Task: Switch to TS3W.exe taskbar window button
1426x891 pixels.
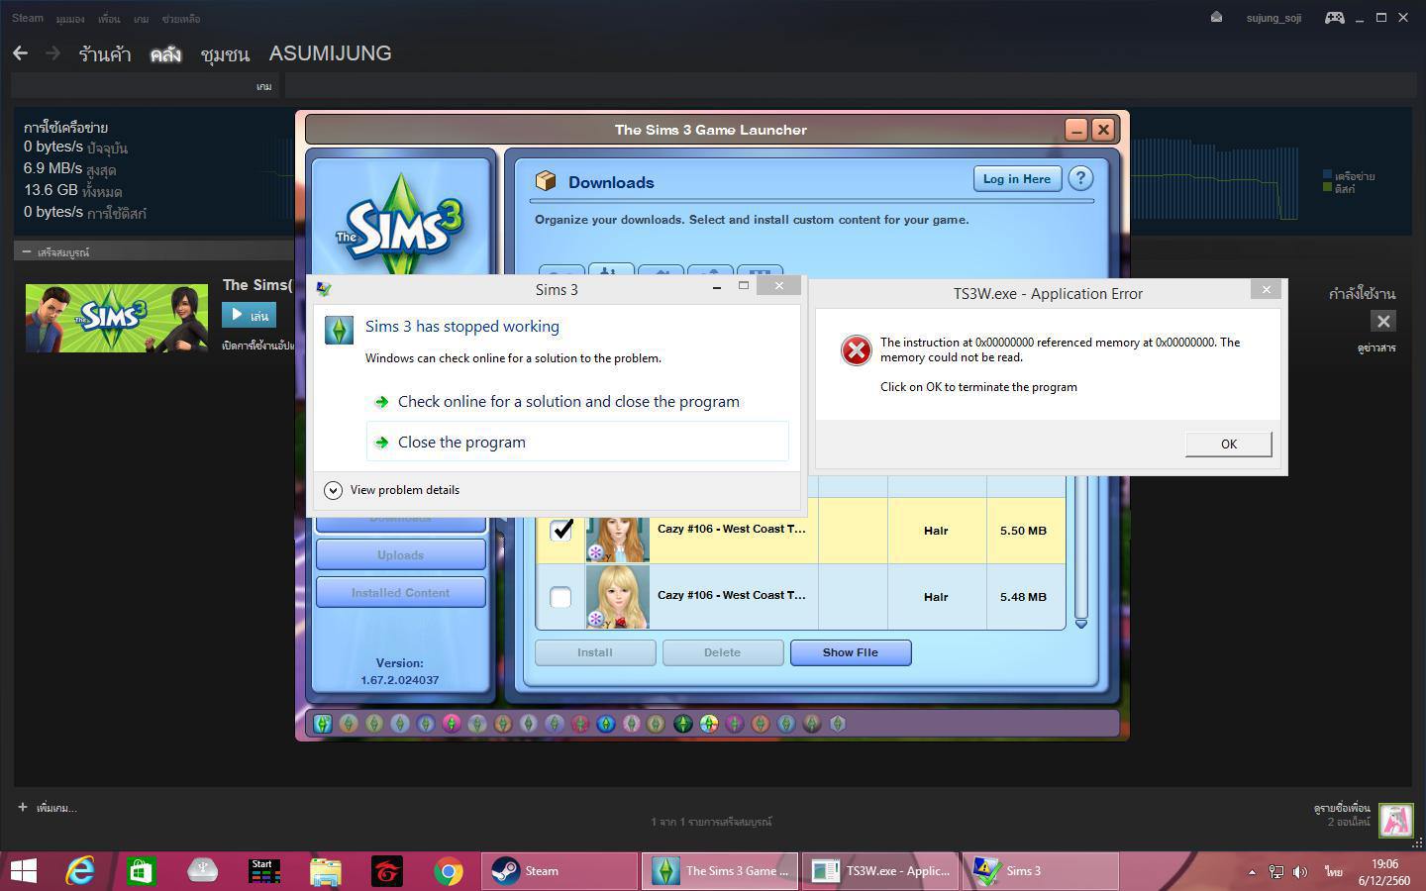Action: point(879,871)
